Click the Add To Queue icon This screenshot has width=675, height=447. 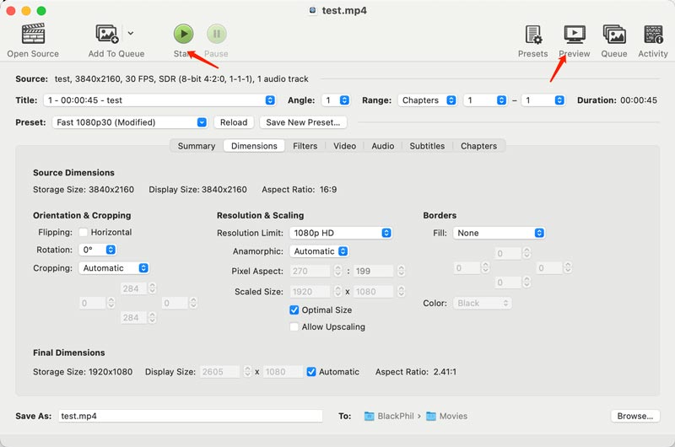tap(108, 35)
